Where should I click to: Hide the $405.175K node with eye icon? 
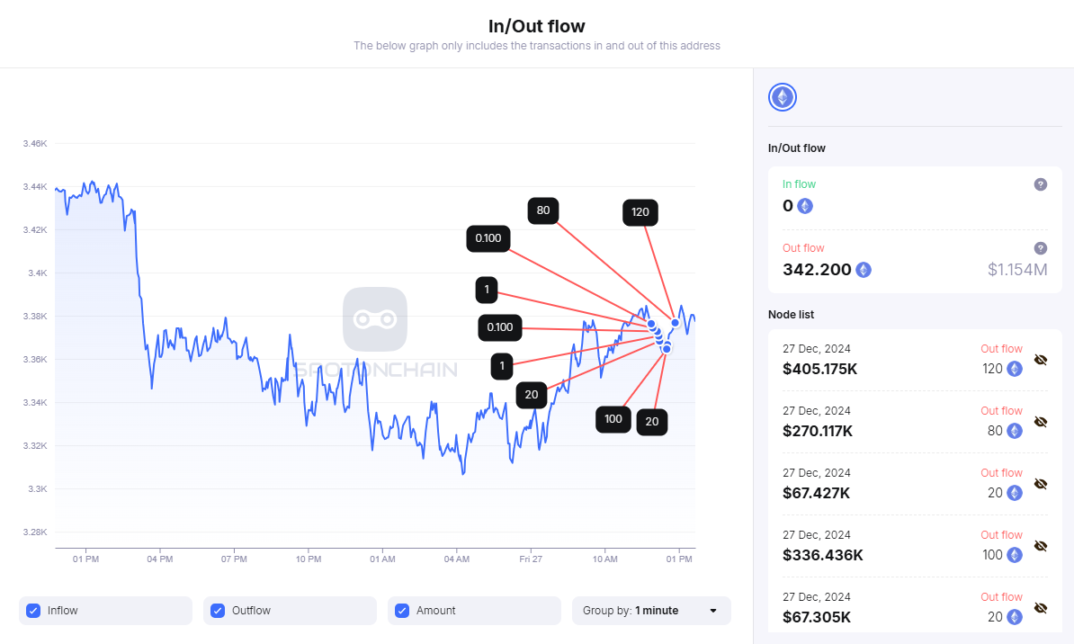coord(1041,360)
